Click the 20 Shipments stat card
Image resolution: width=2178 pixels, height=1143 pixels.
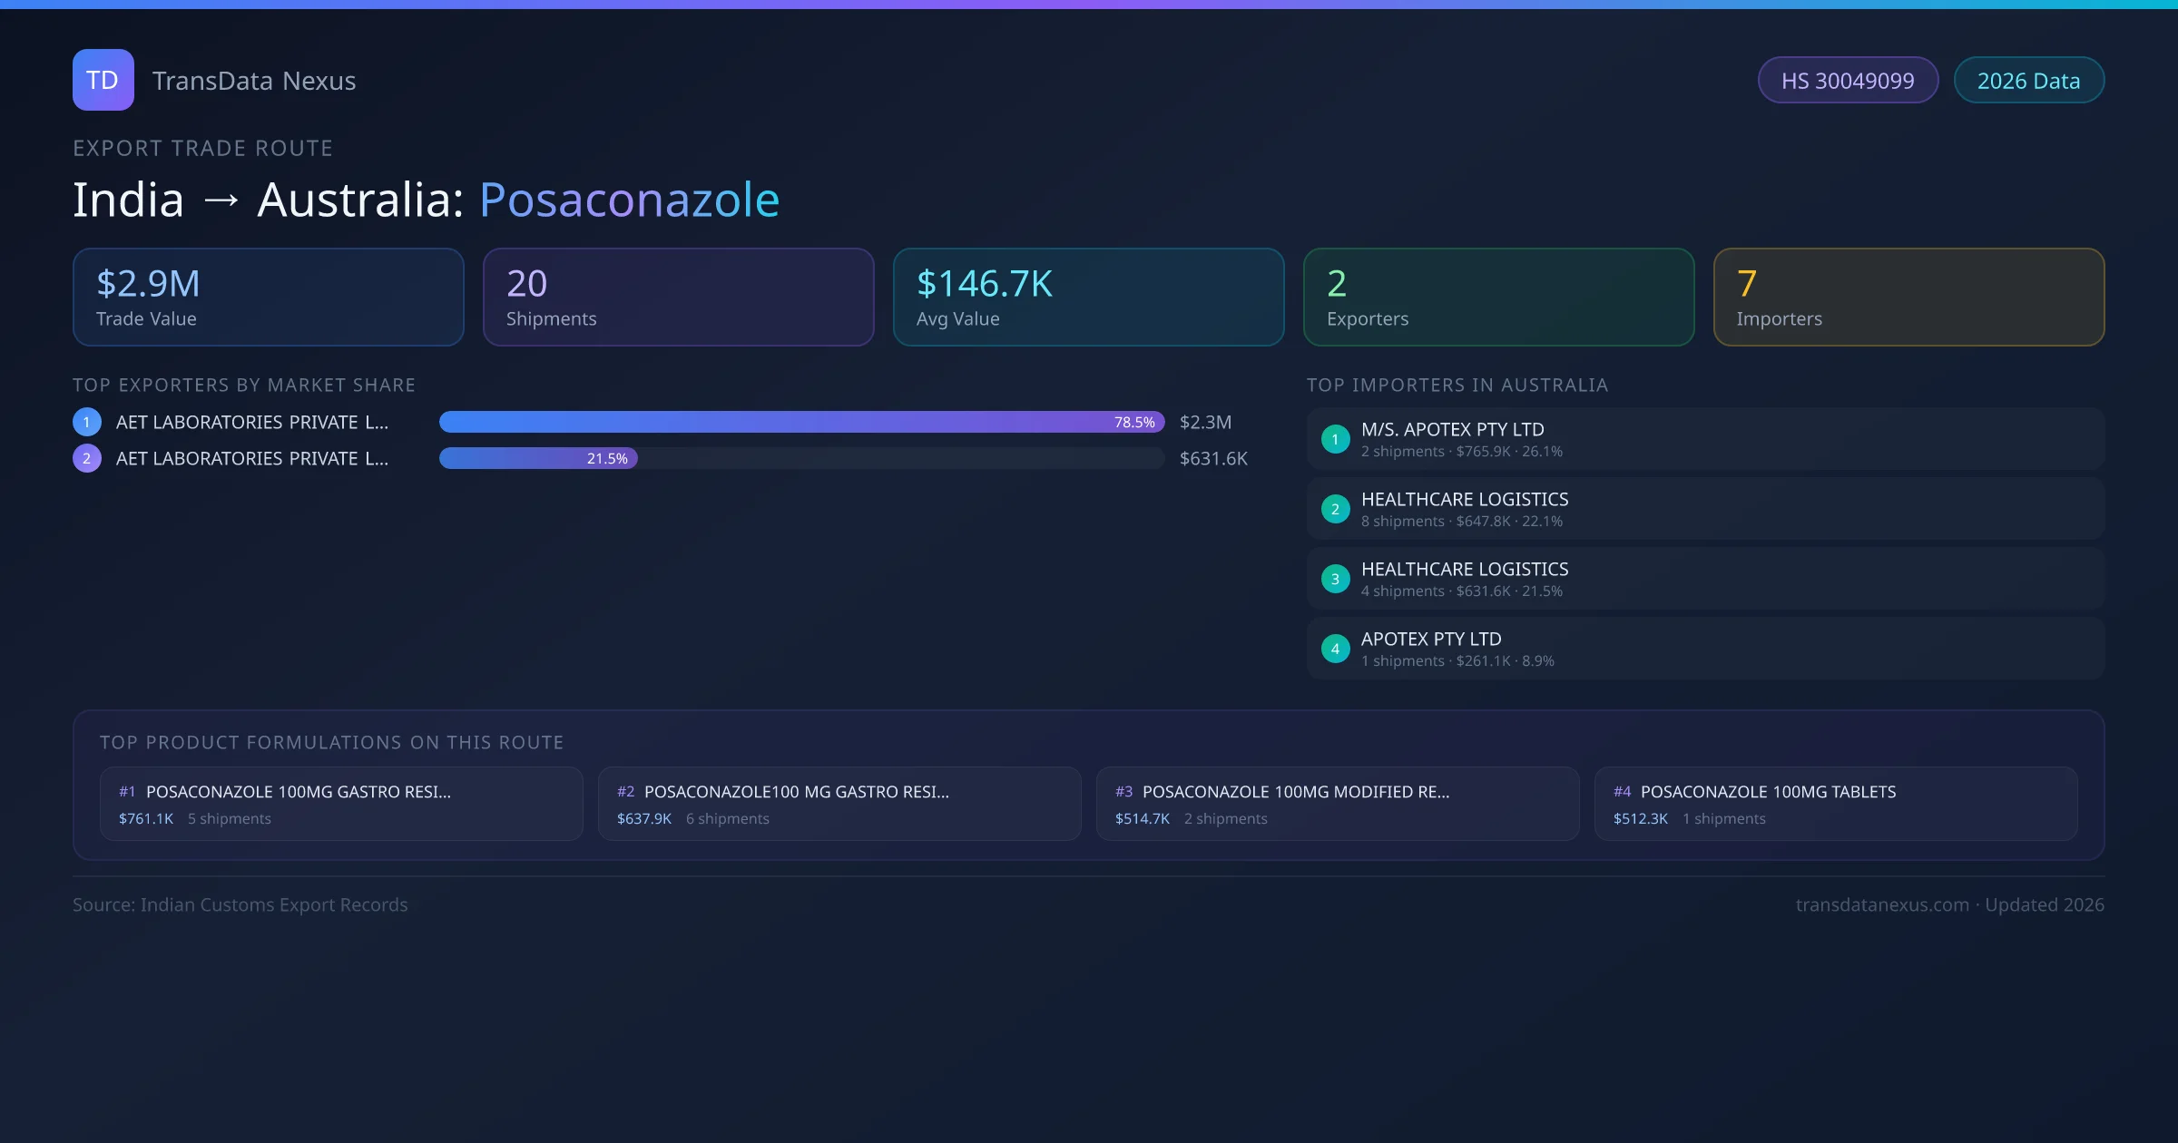[678, 297]
